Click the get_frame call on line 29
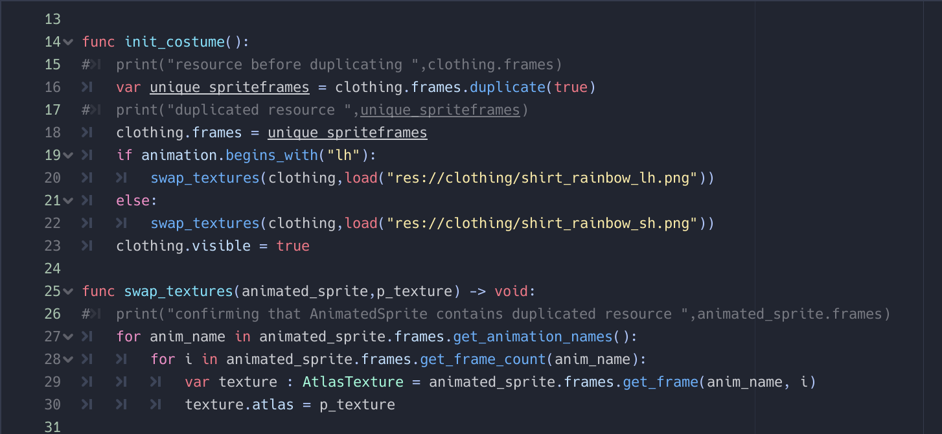Screen dimensions: 942x434 tap(660, 382)
